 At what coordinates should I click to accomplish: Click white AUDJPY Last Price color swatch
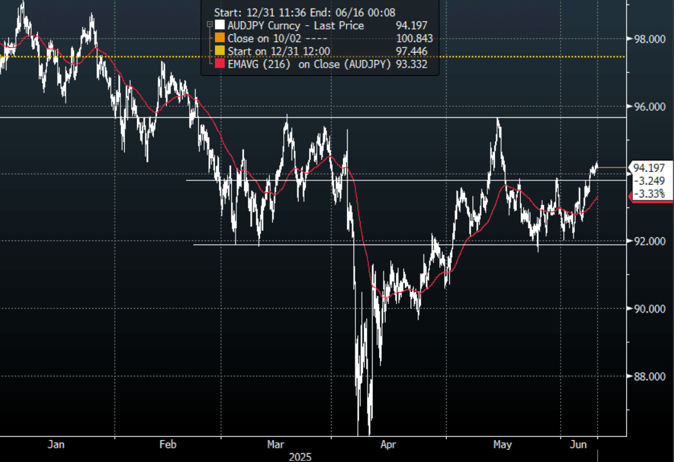coord(220,26)
